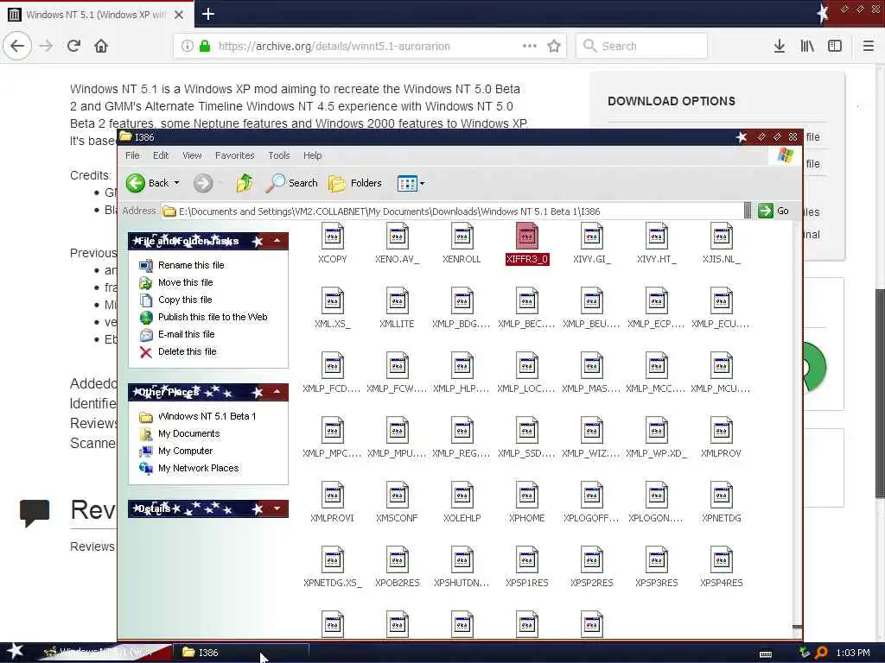Open the File menu
Image resolution: width=885 pixels, height=663 pixels.
click(x=132, y=155)
